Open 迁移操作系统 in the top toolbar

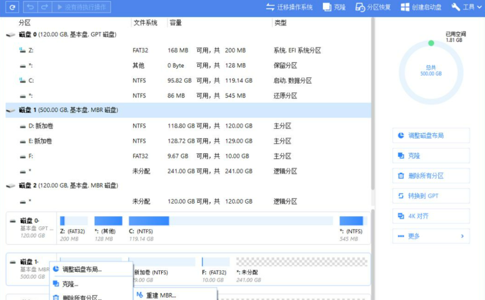pyautogui.click(x=289, y=7)
